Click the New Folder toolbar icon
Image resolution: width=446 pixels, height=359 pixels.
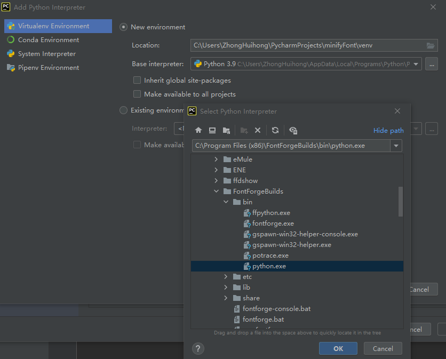click(x=244, y=130)
